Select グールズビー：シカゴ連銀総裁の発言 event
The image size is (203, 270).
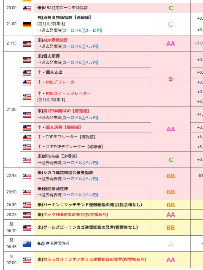(87, 227)
